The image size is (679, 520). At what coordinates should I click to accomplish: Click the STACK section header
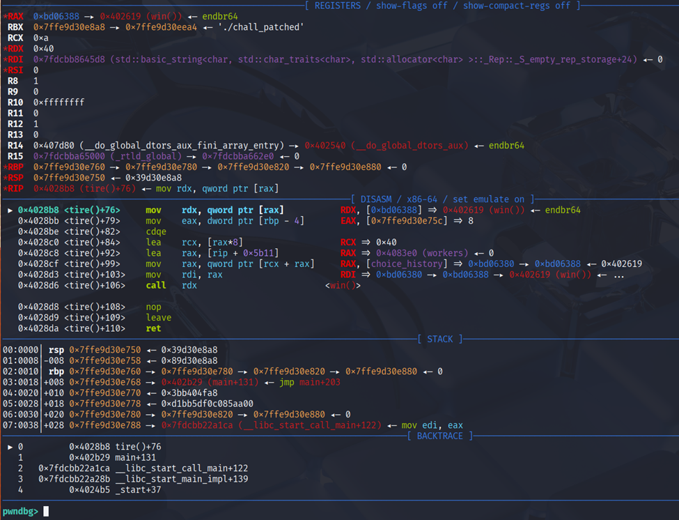click(440, 339)
